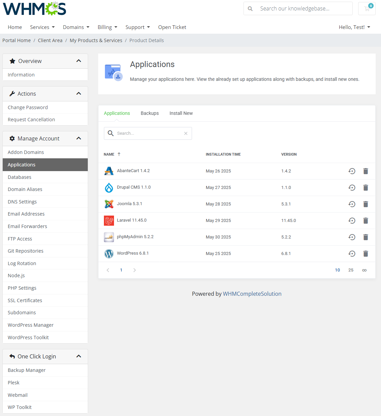This screenshot has width=381, height=416.
Task: Switch to the Backups tab
Action: coord(150,113)
